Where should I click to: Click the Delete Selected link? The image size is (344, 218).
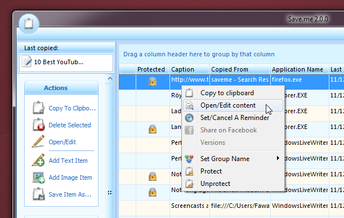[70, 125]
